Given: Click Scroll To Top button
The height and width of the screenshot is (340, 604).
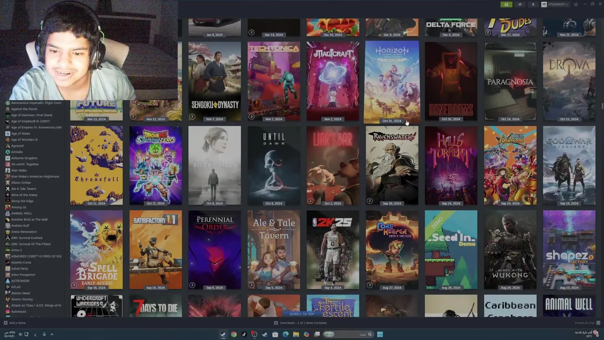Looking at the screenshot, I should pyautogui.click(x=302, y=314).
